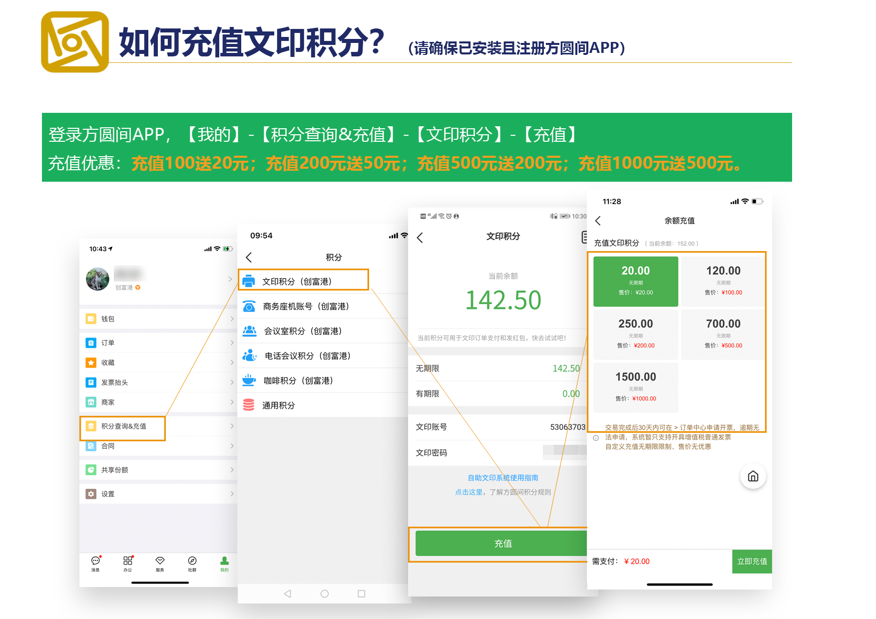Expand the 收藏 row chevron
Screen dimensions: 876x619
coord(231,362)
